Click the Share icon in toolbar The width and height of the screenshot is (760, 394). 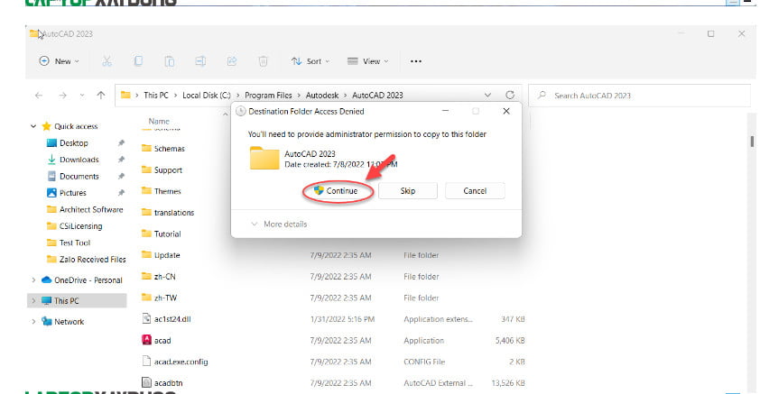232,61
